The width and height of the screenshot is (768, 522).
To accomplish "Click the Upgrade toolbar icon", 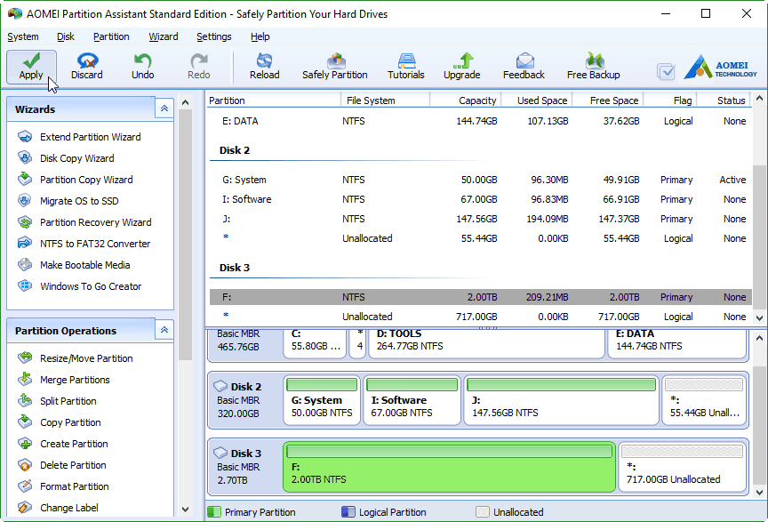I will pos(462,66).
